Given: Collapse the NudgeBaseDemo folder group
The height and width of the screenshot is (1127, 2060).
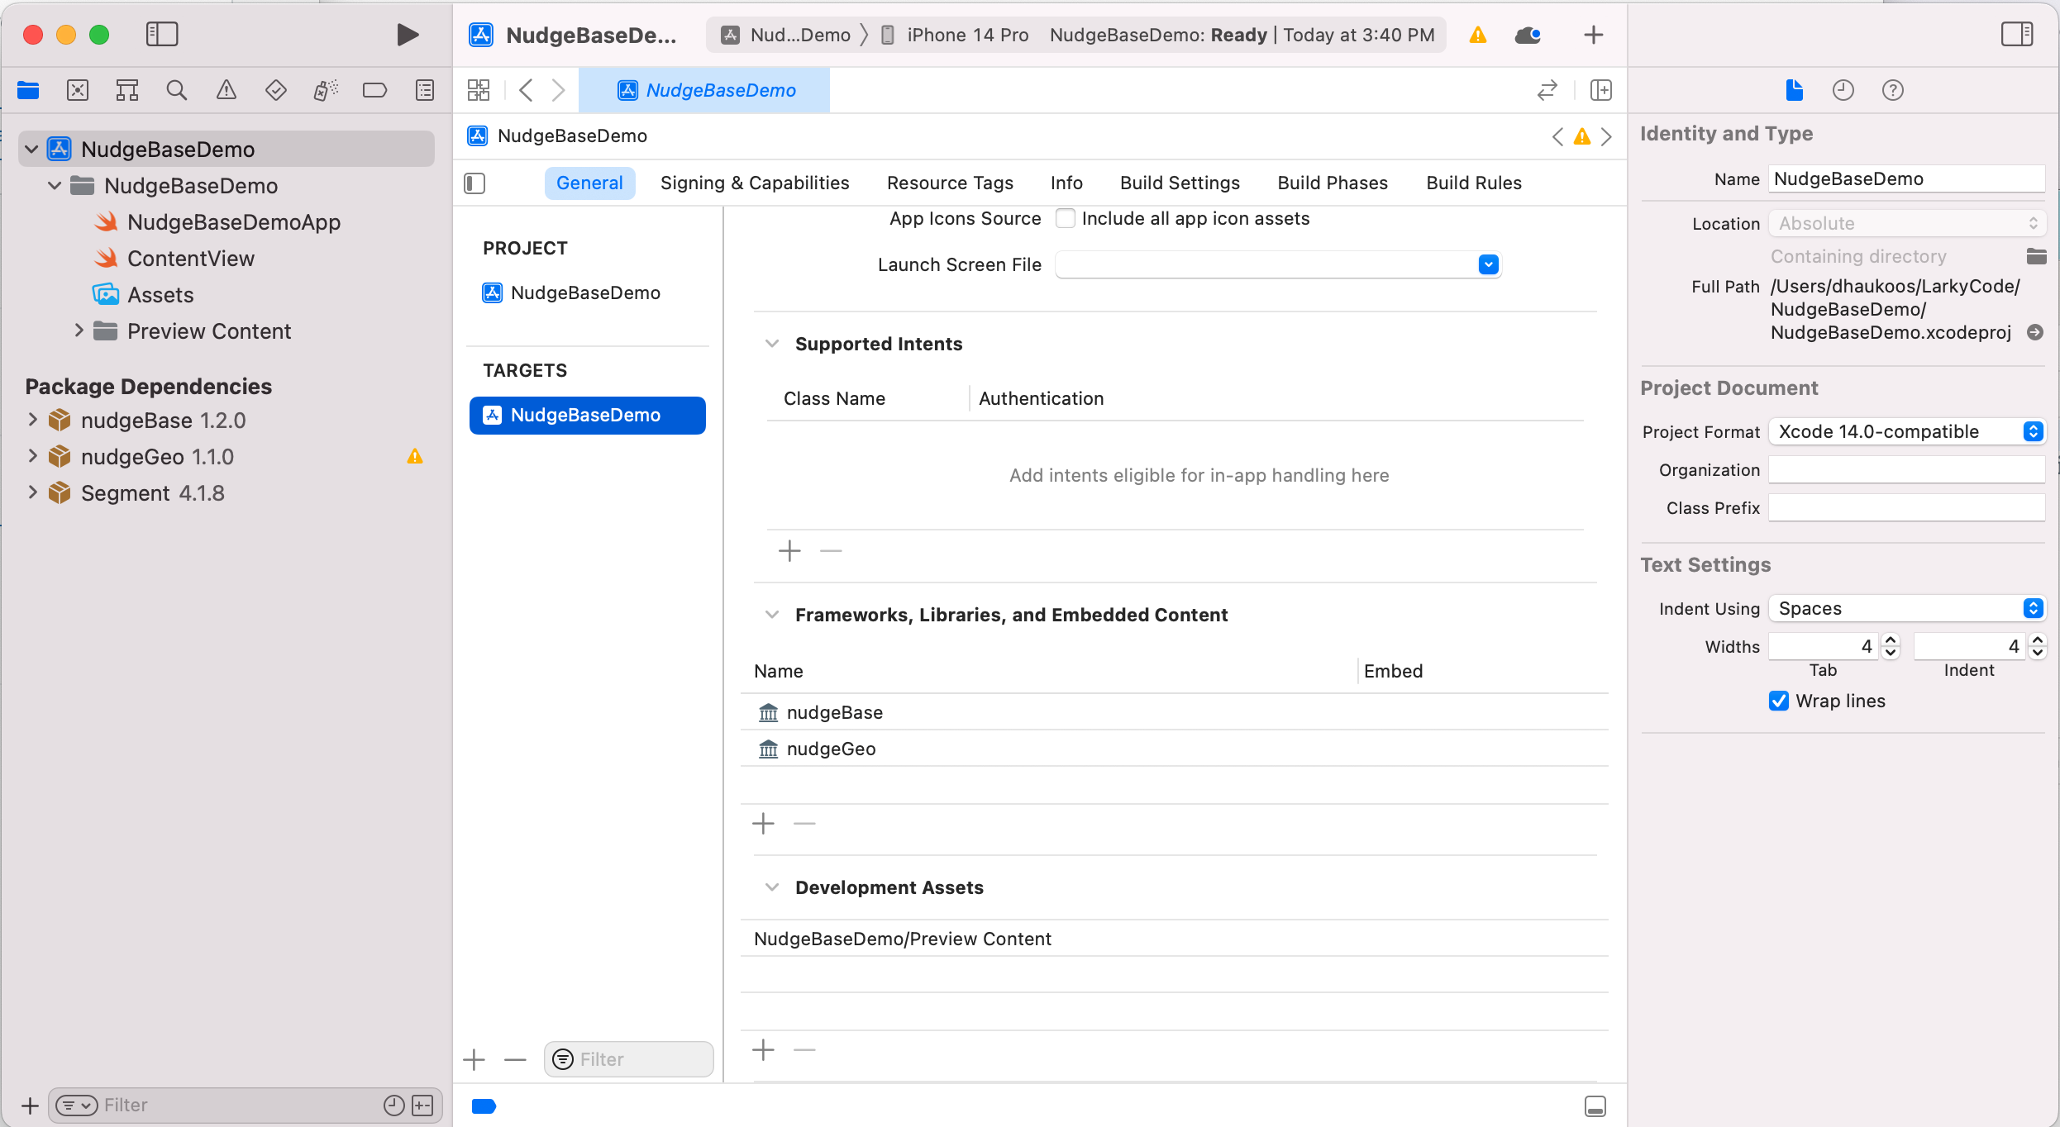Looking at the screenshot, I should pyautogui.click(x=55, y=185).
